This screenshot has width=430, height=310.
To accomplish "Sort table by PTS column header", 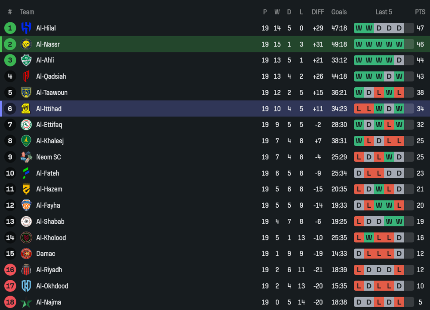I will pos(420,12).
